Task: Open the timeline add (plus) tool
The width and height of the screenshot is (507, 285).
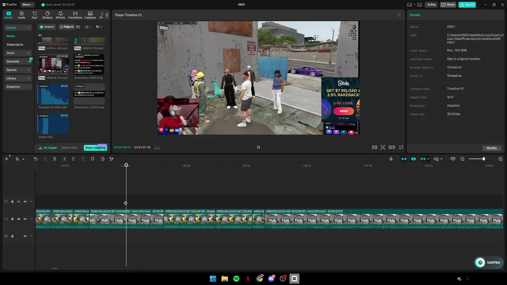Action: tap(6, 159)
